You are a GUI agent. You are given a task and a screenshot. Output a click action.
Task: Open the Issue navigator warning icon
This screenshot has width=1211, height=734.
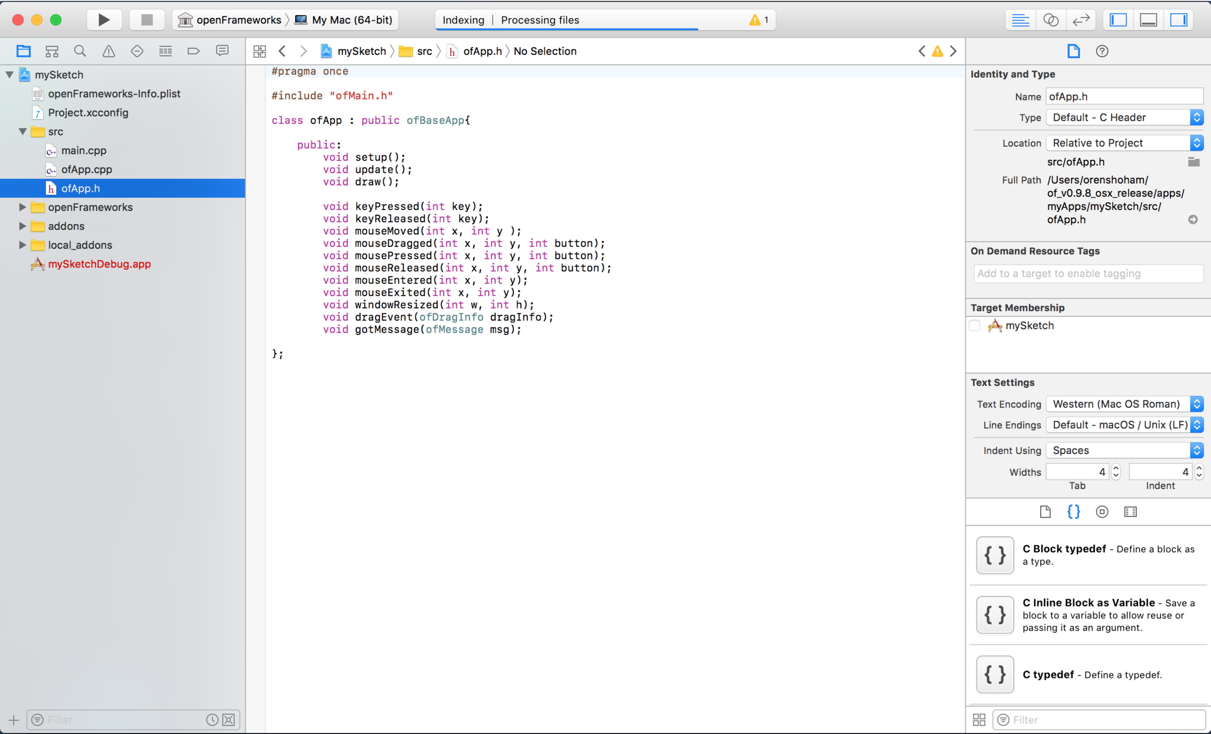tap(109, 51)
